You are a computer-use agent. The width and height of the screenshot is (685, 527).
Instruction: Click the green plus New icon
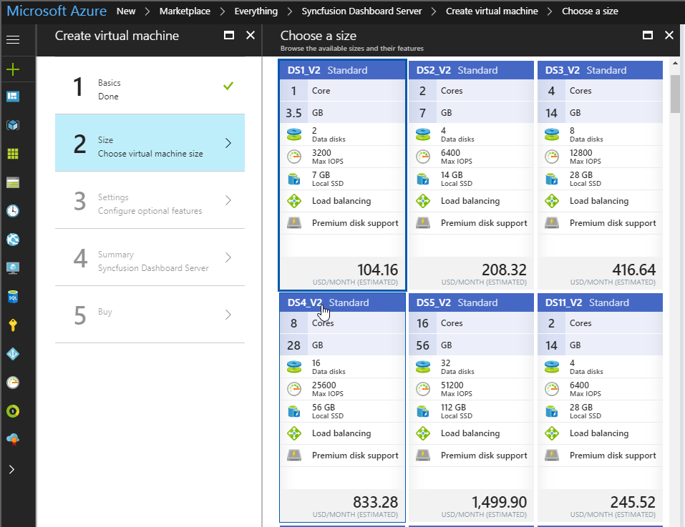(x=13, y=69)
